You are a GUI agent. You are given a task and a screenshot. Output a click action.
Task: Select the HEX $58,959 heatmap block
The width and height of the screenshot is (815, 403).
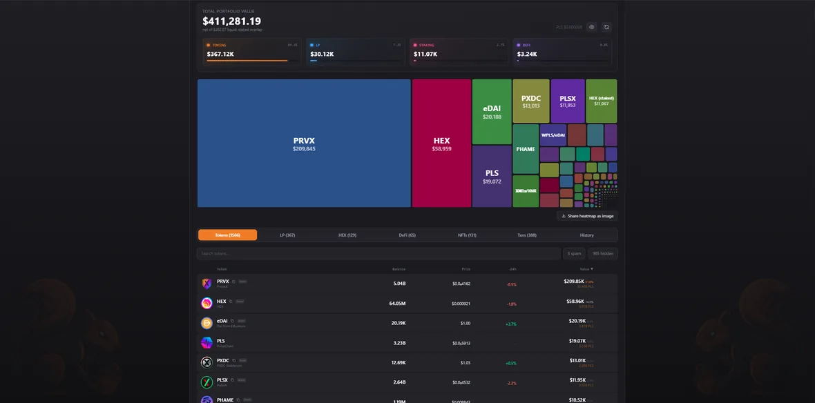[x=442, y=144]
